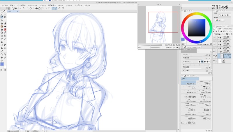Open the 編集 menu
The width and height of the screenshot is (233, 132).
(12, 5)
